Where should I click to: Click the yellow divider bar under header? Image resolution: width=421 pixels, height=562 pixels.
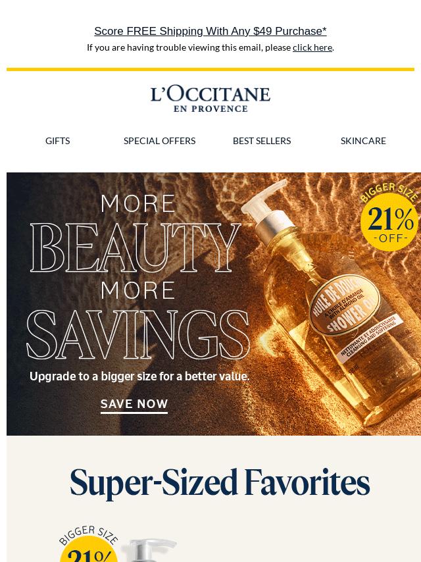(210, 69)
